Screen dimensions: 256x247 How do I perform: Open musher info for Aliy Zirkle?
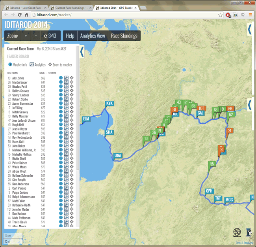click(x=61, y=78)
